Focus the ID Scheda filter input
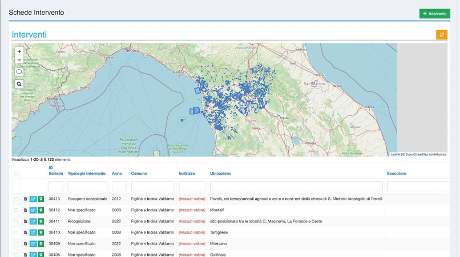The image size is (460, 257). point(56,186)
